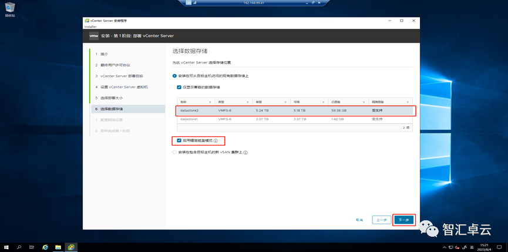Viewport: 508px width, 252px height.
Task: Open filter for the 精简置备 column
Action: tap(408, 102)
